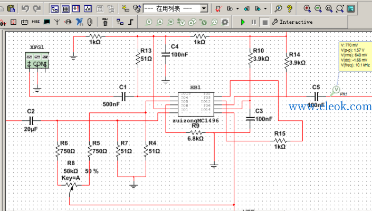372x211 pixels.
Task: Run the simulation with green play
Action: click(243, 22)
